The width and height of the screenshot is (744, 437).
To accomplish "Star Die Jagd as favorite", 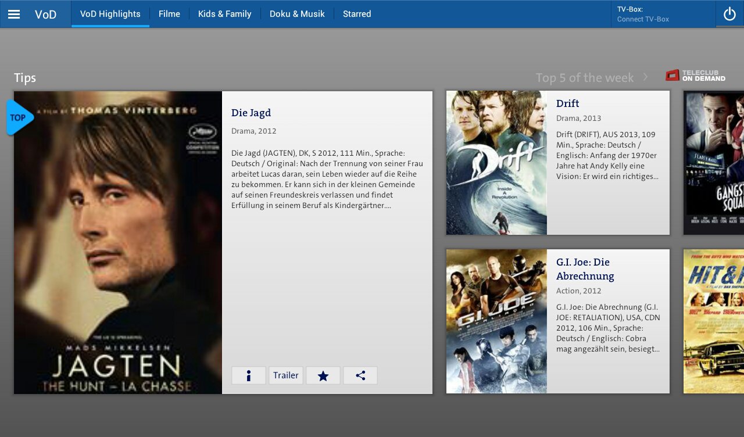I will [323, 375].
